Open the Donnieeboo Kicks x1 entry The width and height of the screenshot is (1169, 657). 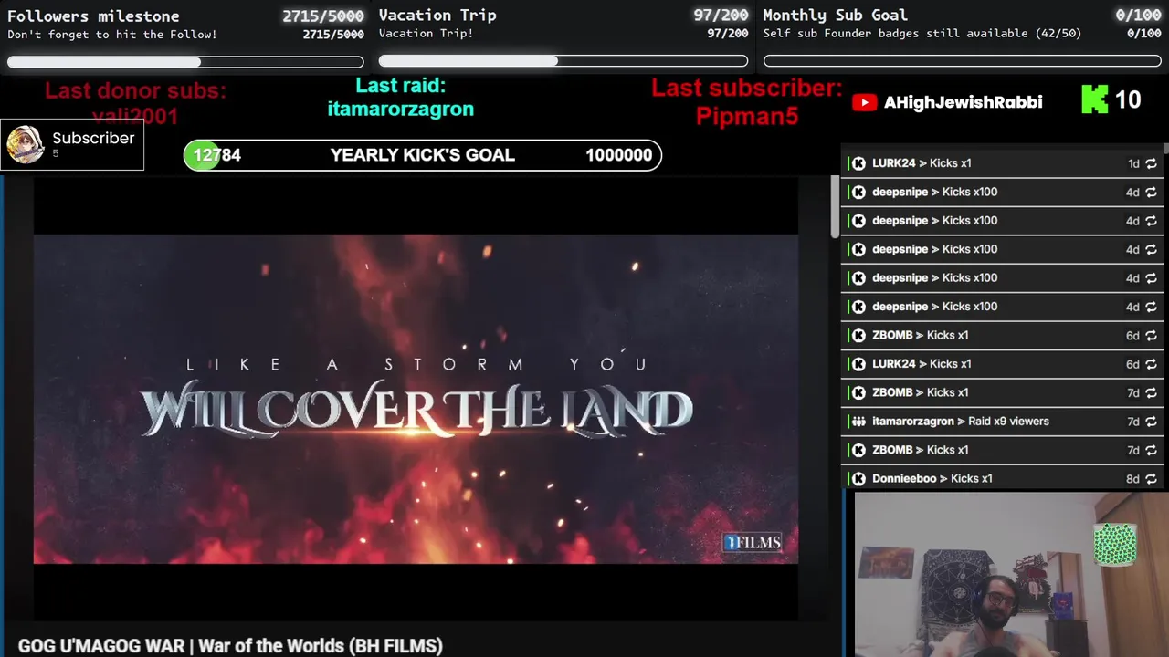tap(1002, 479)
